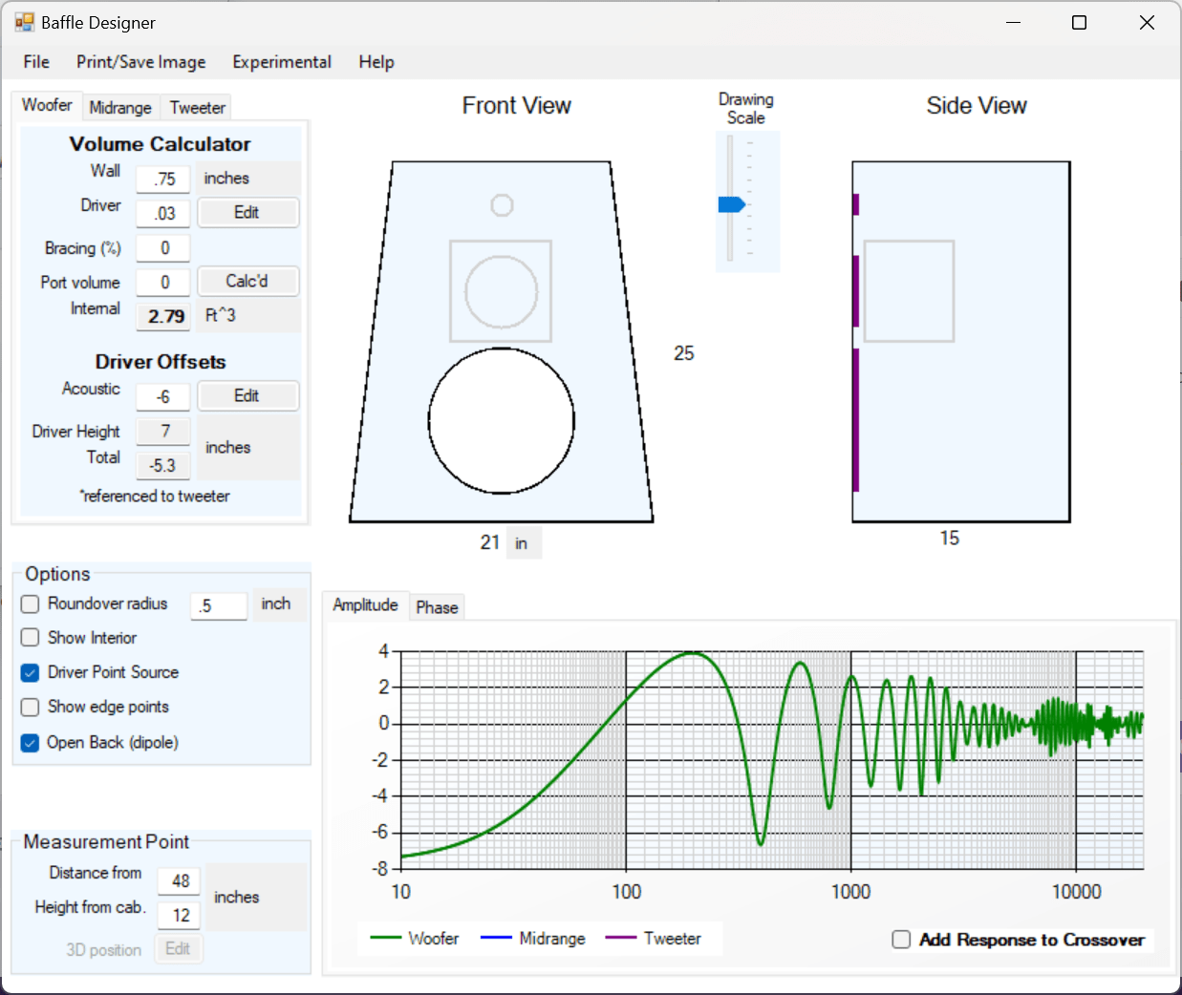Click the 'inches' unit label beside Wall
Screen dimensions: 1182x995
click(x=226, y=179)
